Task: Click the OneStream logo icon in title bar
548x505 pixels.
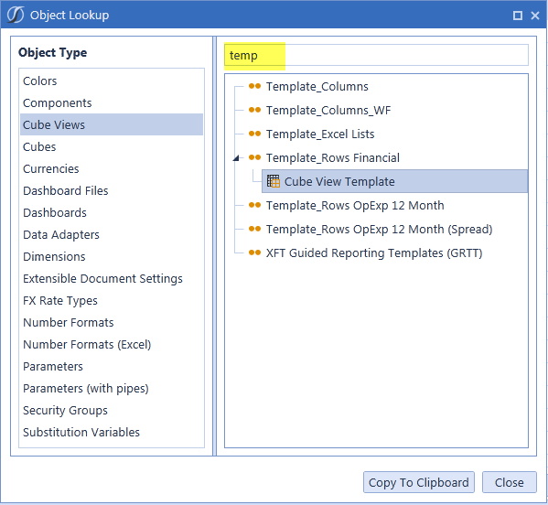Action: [x=16, y=15]
